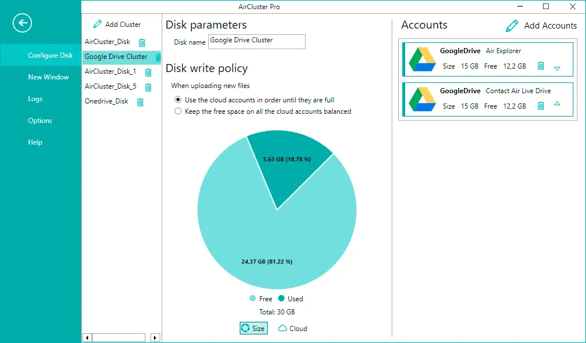Delete the AirCluster_Disk cluster via trash icon
This screenshot has width=586, height=343.
(142, 42)
